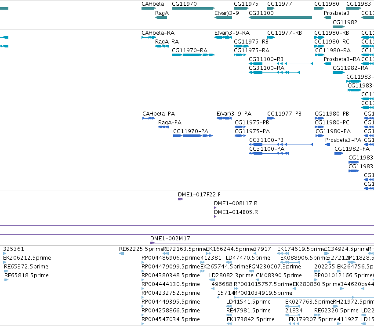Open EST RE47981.5prime
Viewport: 374px width, 326px height.
[229, 315]
